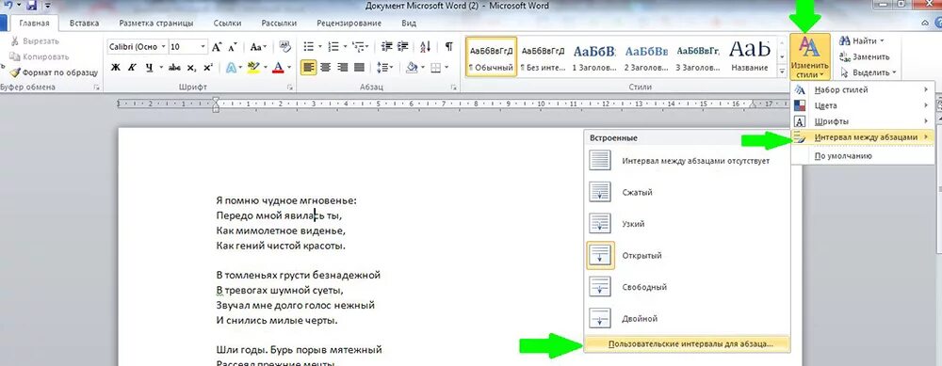Switch to the Рецензирование tab

point(350,24)
